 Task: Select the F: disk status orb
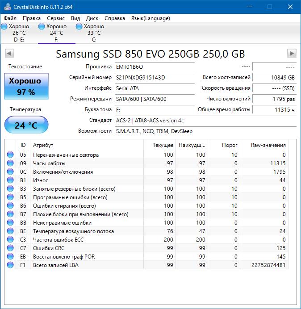click(42, 26)
